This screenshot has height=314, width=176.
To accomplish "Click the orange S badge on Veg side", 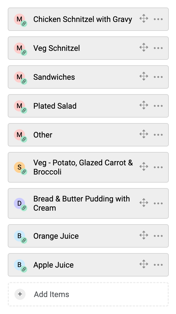I will [19, 167].
